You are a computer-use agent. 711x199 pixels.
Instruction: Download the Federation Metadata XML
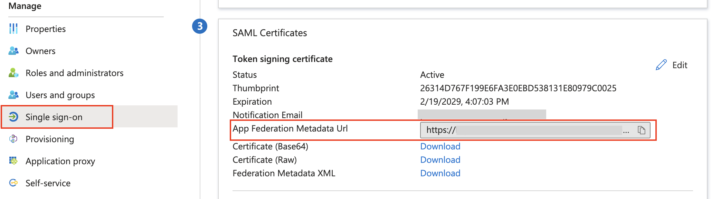point(440,173)
